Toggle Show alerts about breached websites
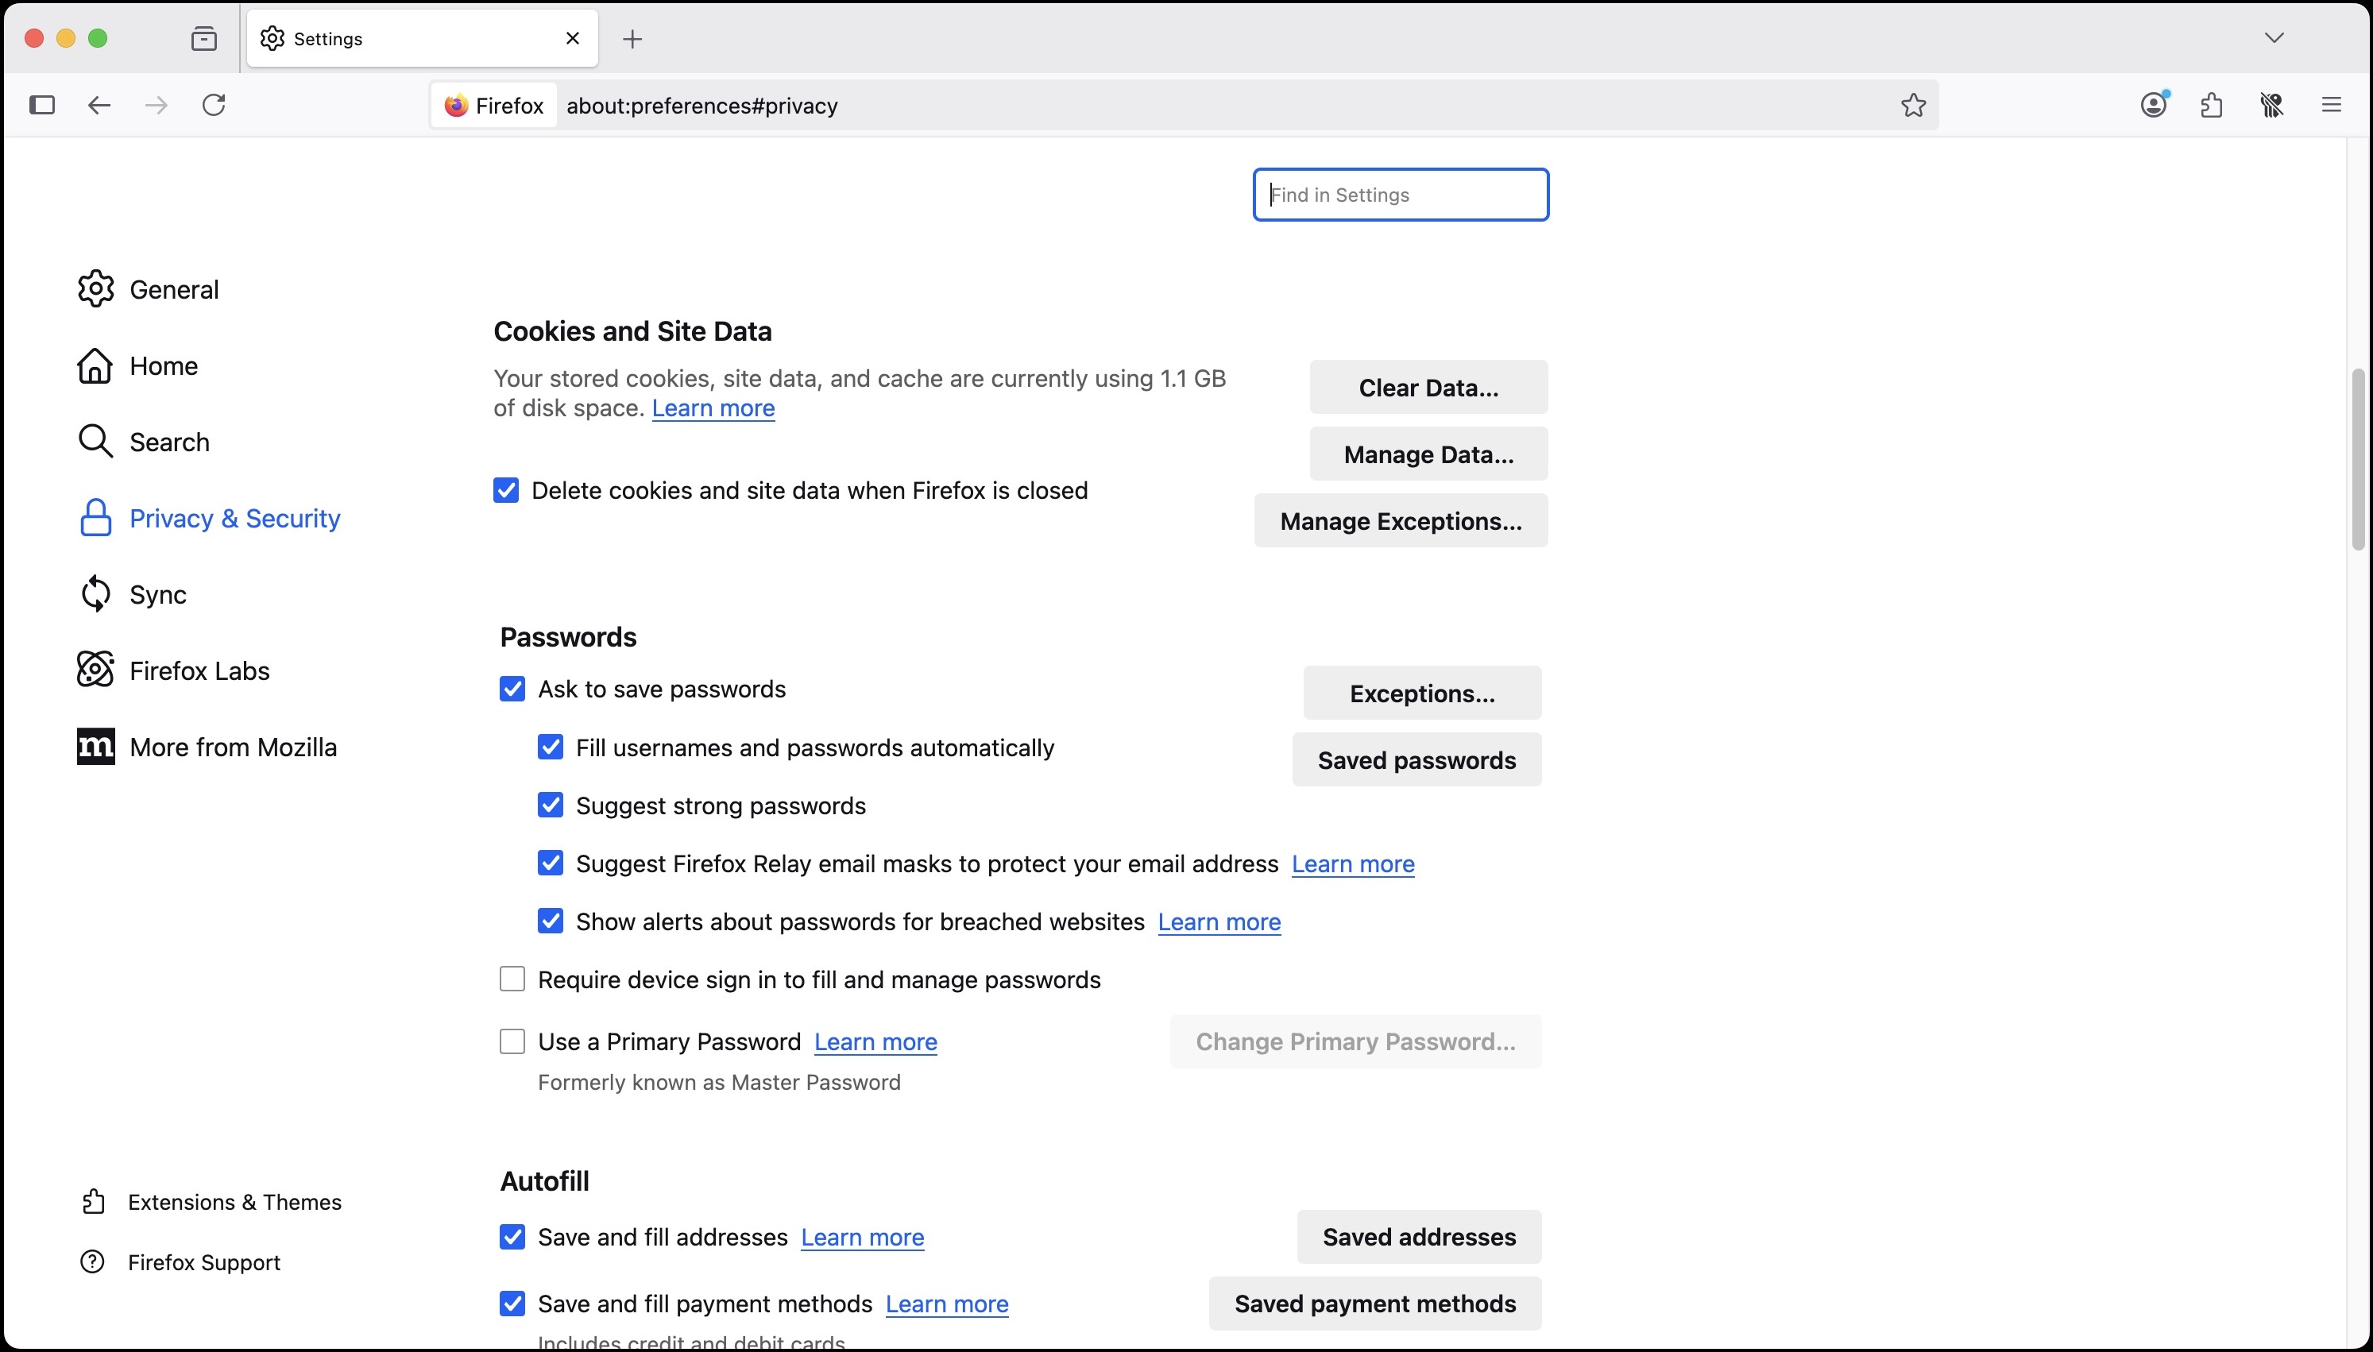The width and height of the screenshot is (2373, 1352). point(551,921)
